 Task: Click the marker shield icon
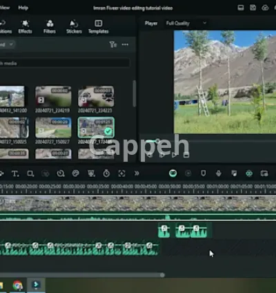pyautogui.click(x=204, y=173)
